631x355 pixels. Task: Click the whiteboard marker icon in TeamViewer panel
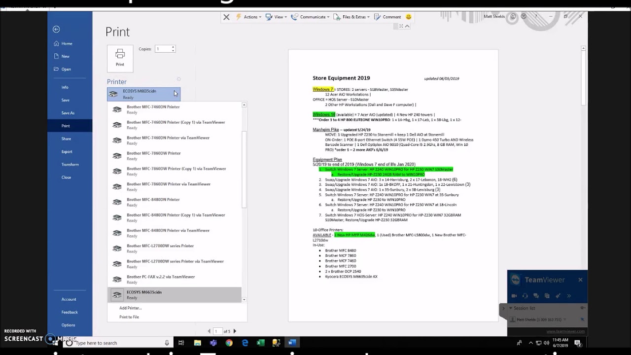558,296
